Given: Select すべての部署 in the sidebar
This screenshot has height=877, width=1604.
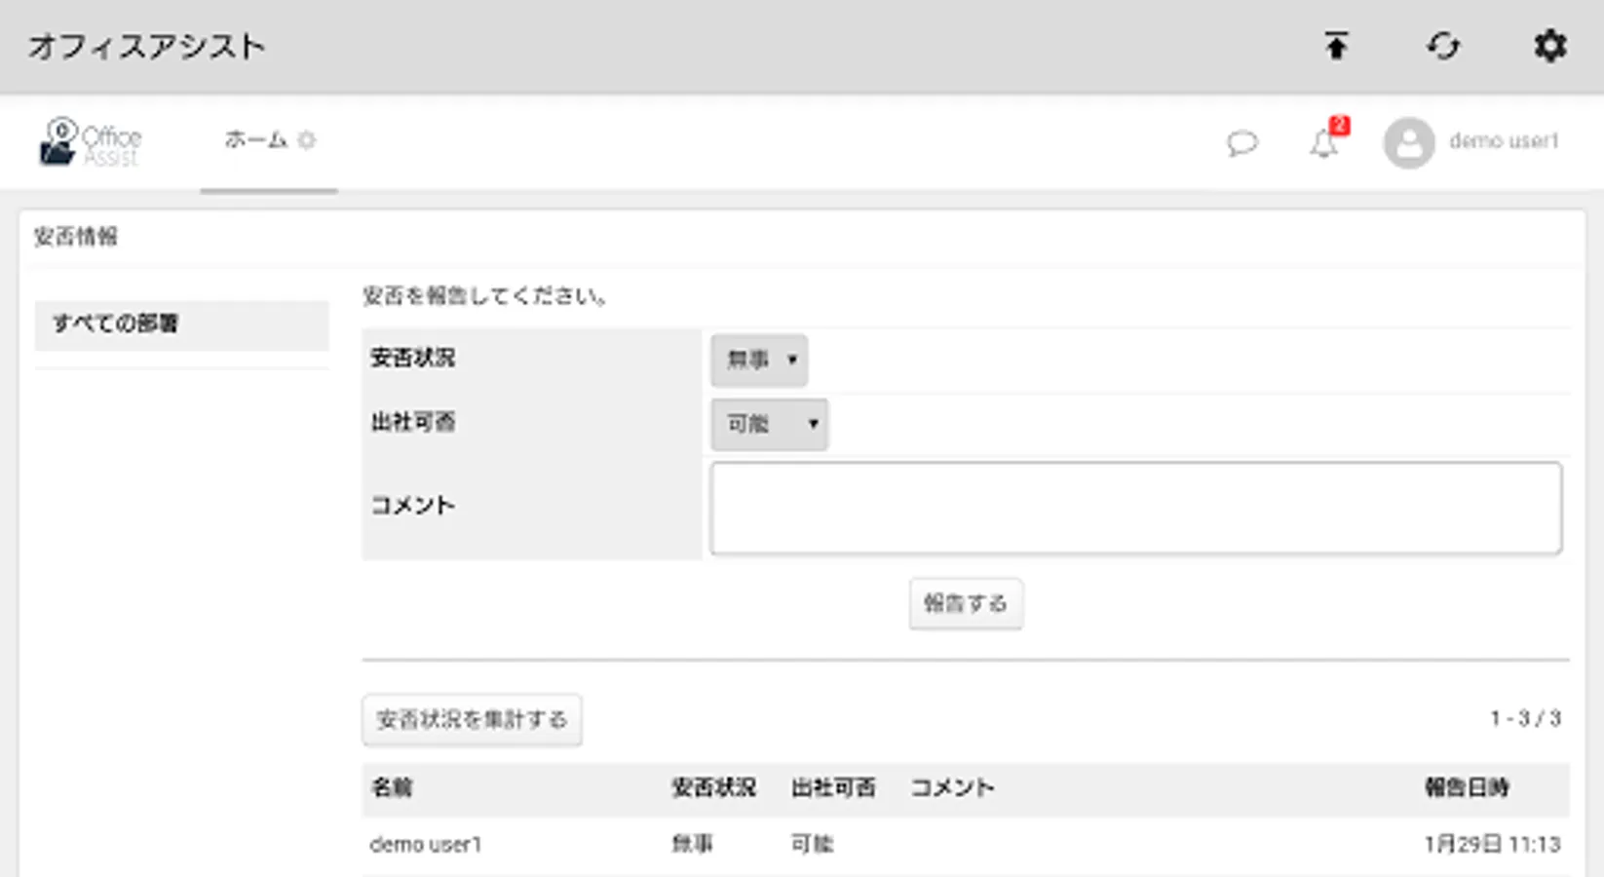Looking at the screenshot, I should coord(181,324).
